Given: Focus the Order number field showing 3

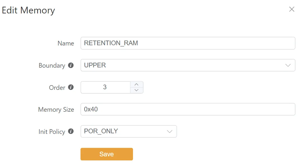Looking at the screenshot, I should tap(105, 87).
